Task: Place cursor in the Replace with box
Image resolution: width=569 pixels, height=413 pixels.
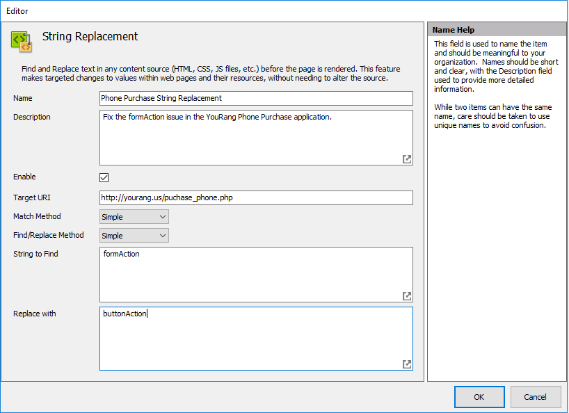Action: 256,339
